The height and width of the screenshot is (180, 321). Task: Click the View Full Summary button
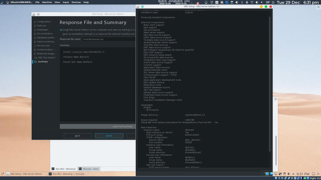[x=98, y=126]
